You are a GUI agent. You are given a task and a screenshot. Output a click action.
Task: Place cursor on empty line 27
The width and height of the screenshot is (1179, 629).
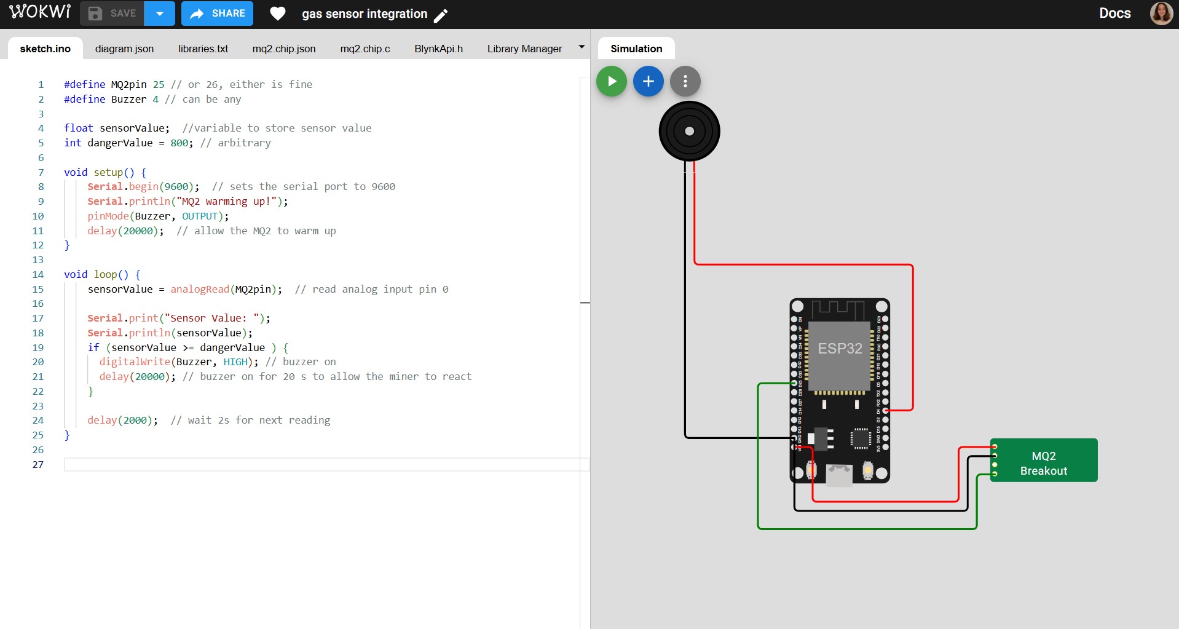(326, 464)
